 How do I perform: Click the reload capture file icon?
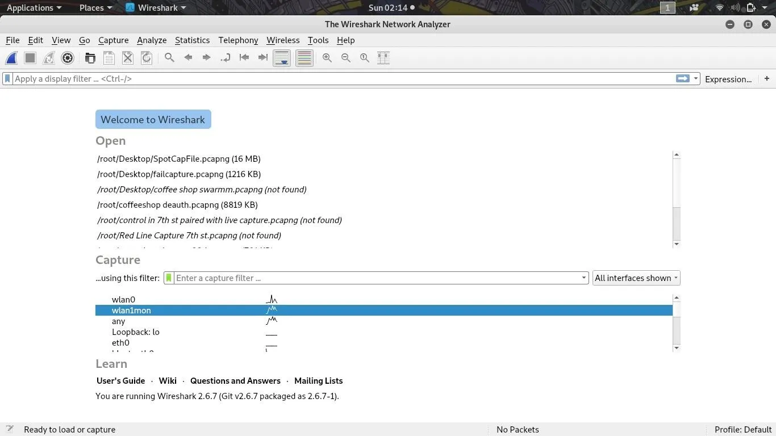pyautogui.click(x=147, y=58)
